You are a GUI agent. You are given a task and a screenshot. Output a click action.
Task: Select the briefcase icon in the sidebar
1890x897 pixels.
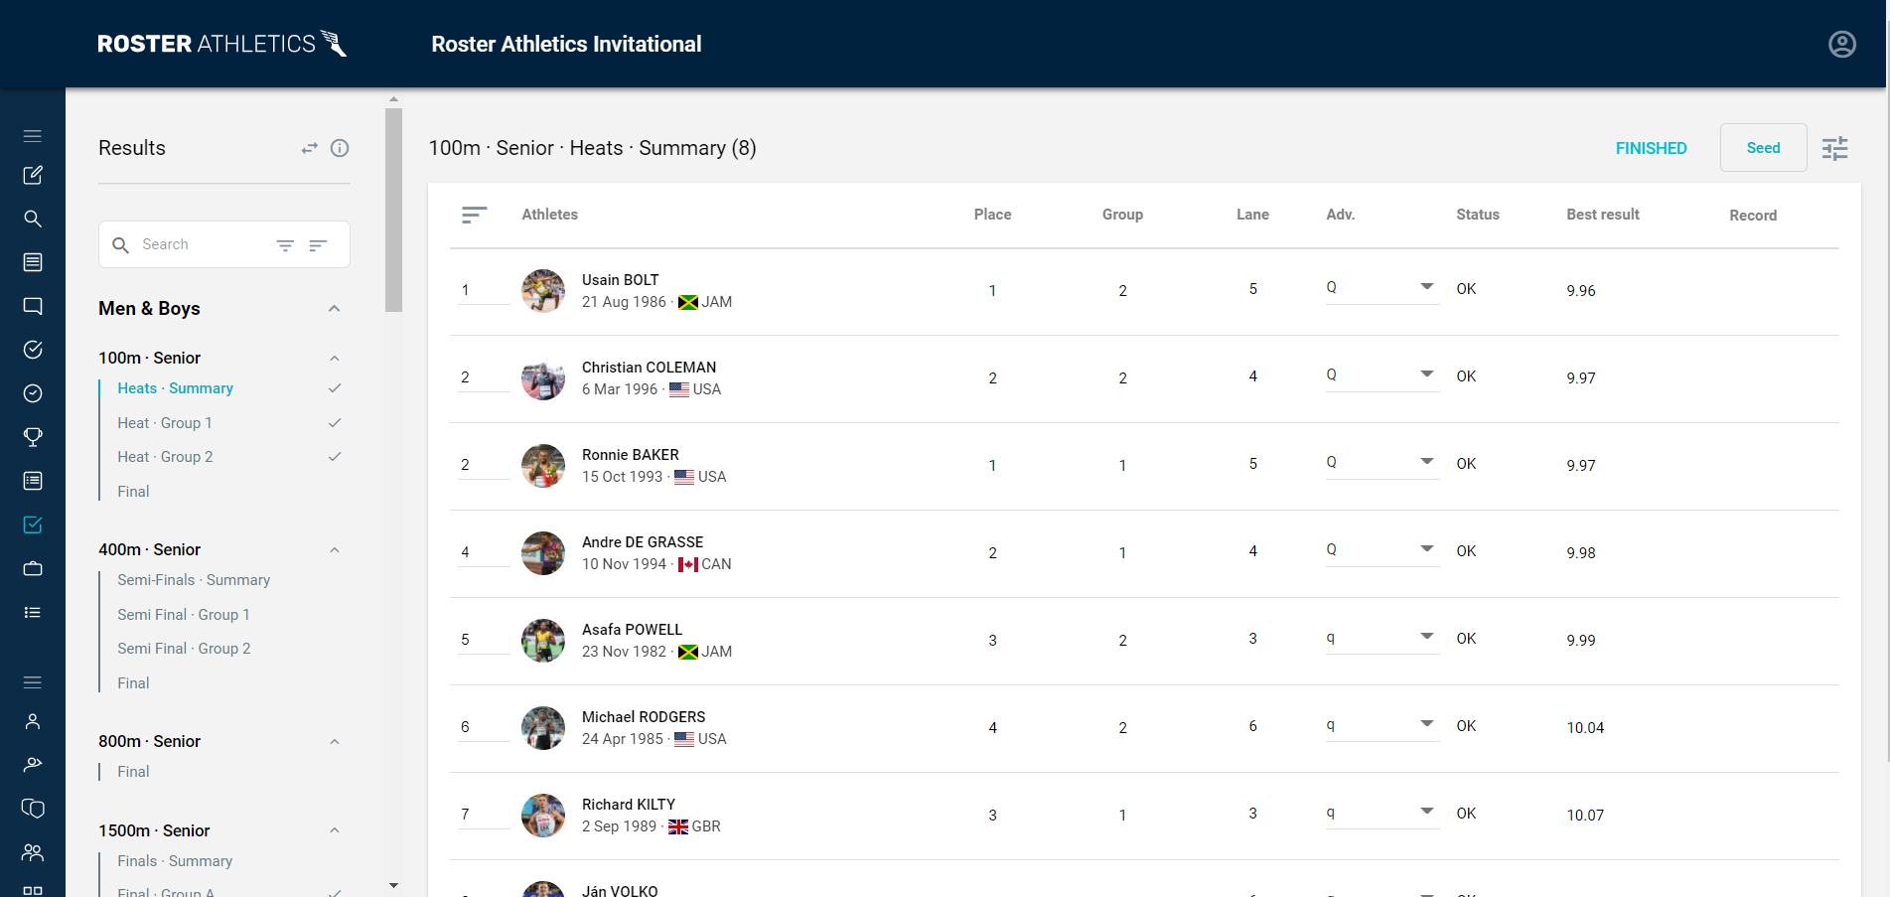(x=33, y=568)
